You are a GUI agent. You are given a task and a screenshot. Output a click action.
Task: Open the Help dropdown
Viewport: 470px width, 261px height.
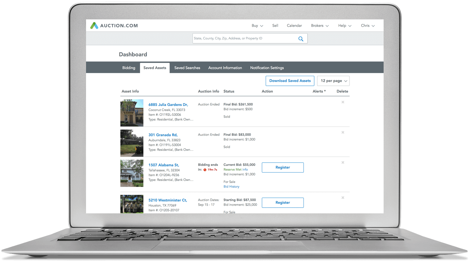coord(345,26)
